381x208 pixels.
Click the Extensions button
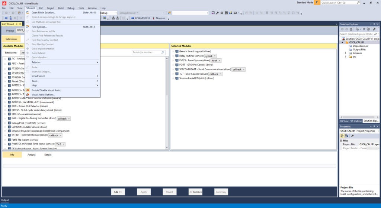click(x=11, y=39)
